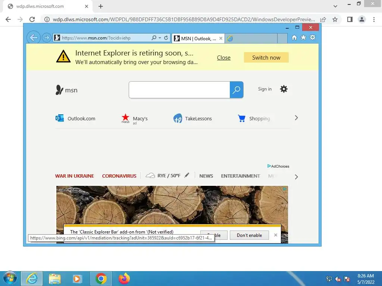
Task: Select ENTERTAINMENT category
Action: (241, 176)
